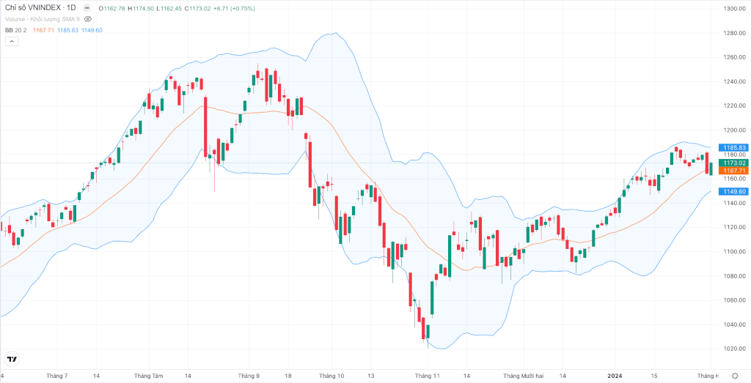Click the 2024 year label on time axis
The width and height of the screenshot is (751, 383).
click(614, 376)
